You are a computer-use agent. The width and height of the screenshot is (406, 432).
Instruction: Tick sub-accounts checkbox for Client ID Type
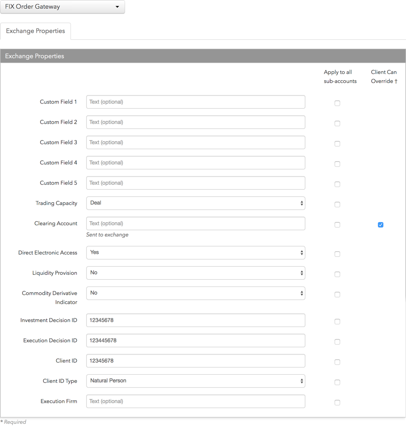pos(337,382)
